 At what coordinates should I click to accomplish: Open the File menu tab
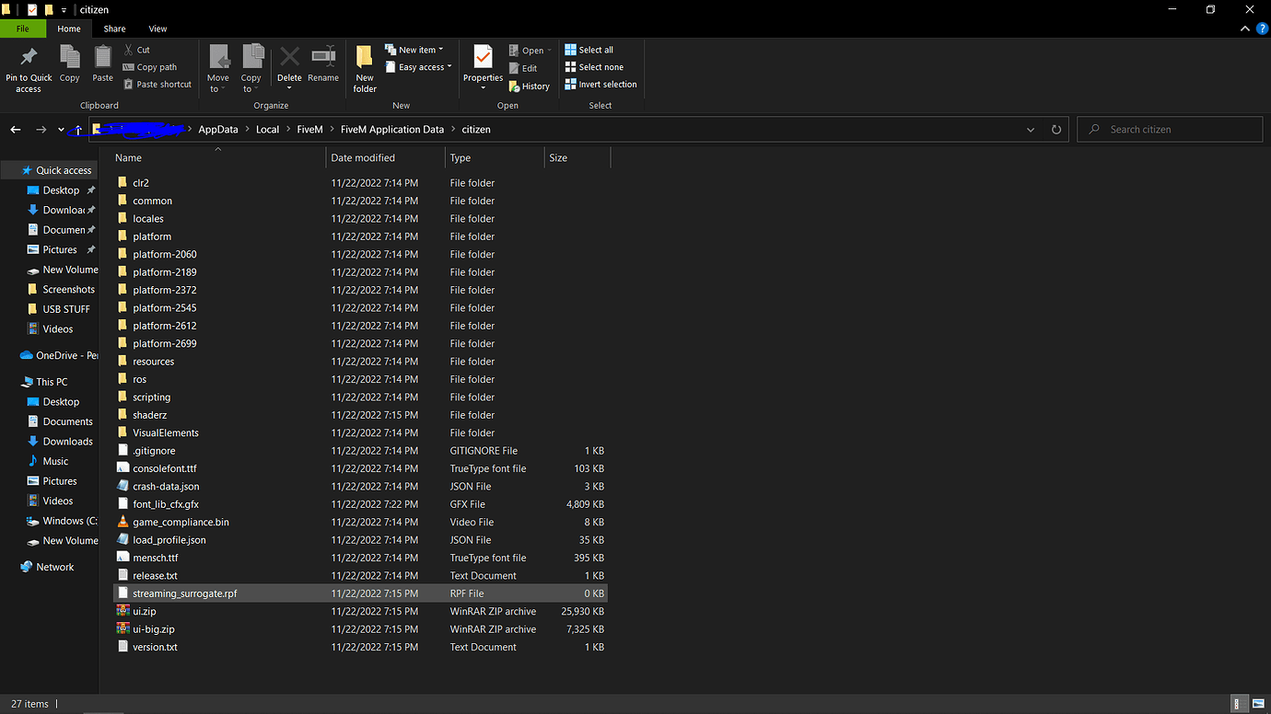click(23, 29)
